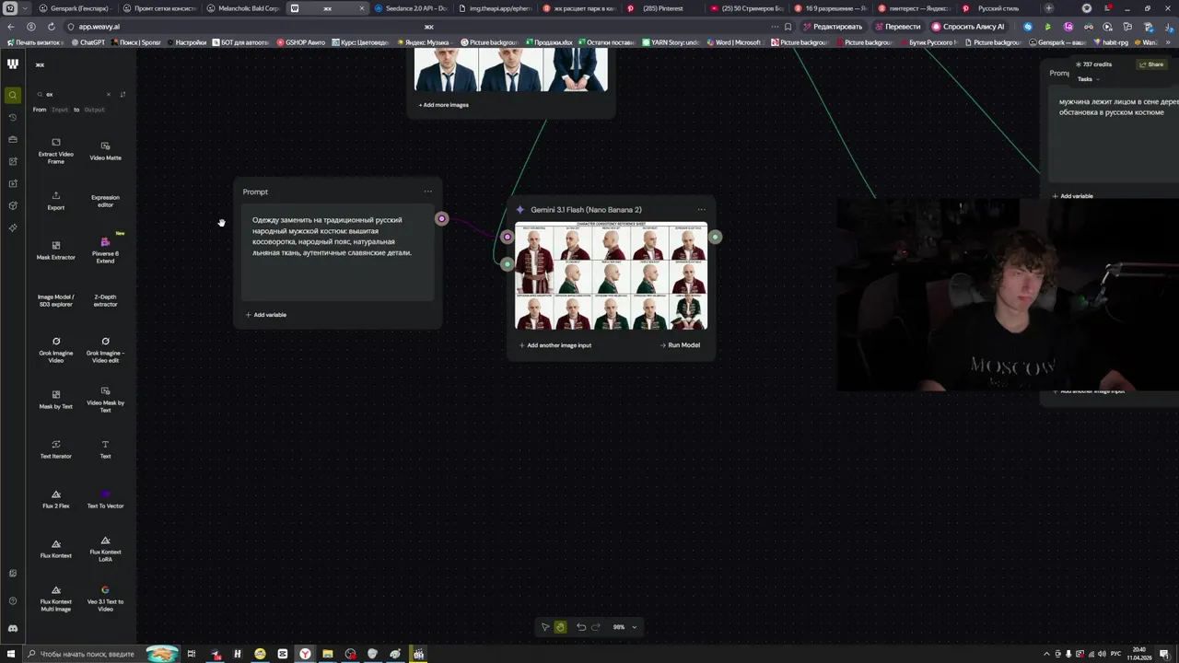Add variable in the Prompt node
This screenshot has height=663, width=1179.
(265, 315)
